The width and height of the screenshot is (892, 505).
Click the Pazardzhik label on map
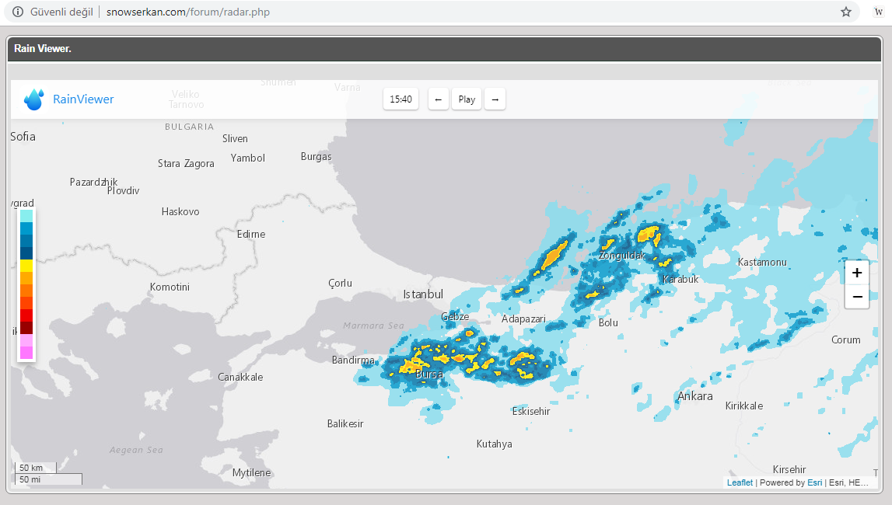93,182
